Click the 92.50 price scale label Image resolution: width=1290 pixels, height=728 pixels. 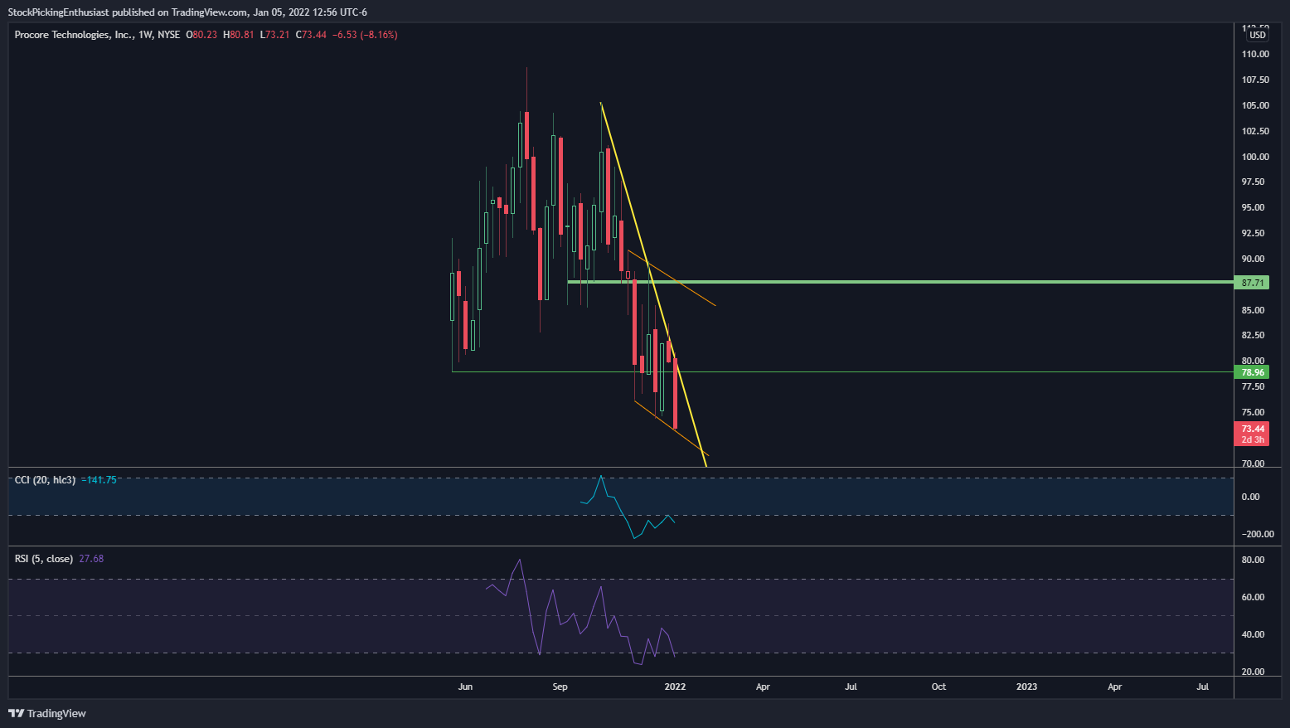coord(1253,233)
